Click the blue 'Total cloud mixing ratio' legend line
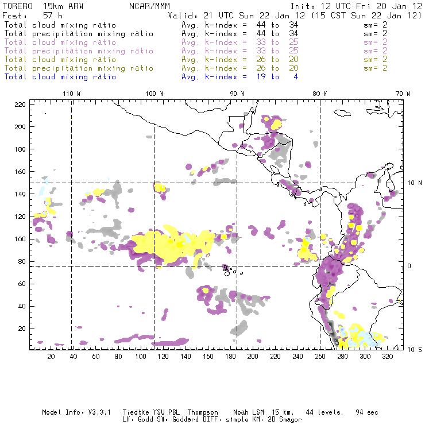Screen dimensions: 425x425 (60, 77)
